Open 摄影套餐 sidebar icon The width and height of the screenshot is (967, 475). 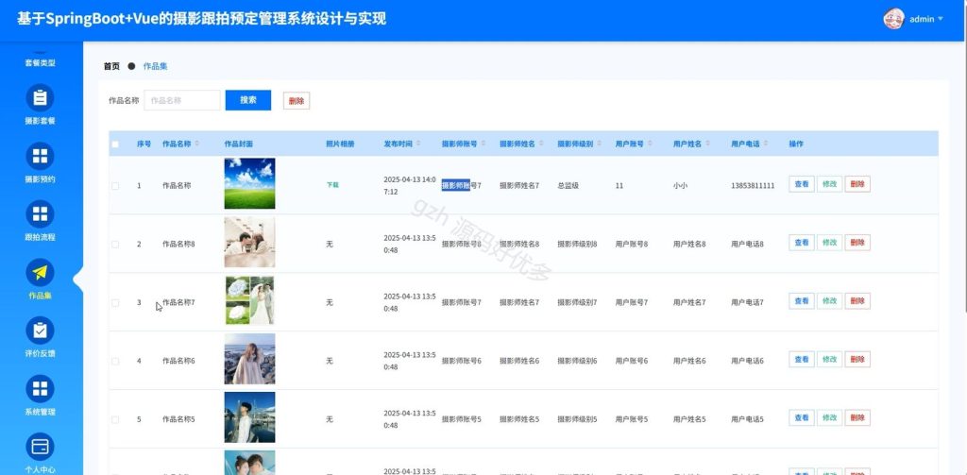click(x=40, y=97)
